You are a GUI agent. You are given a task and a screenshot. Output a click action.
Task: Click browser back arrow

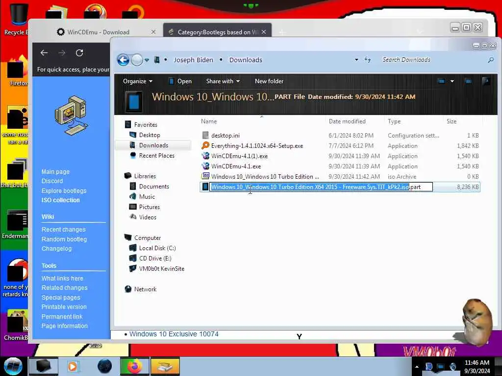pos(44,53)
